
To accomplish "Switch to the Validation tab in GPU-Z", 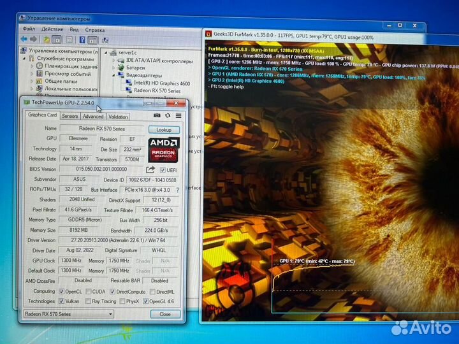I will tap(118, 117).
